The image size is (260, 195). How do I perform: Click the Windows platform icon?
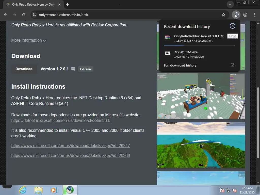pyautogui.click(x=73, y=69)
